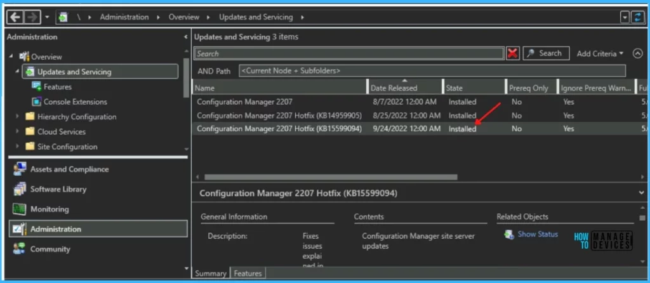This screenshot has height=283, width=650.
Task: Click the Back navigation arrow
Action: 15,17
